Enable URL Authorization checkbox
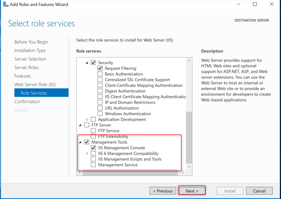The image size is (281, 199). [100, 108]
